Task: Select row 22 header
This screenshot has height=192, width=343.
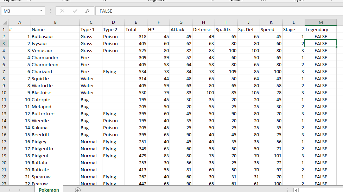Action: tap(4, 177)
